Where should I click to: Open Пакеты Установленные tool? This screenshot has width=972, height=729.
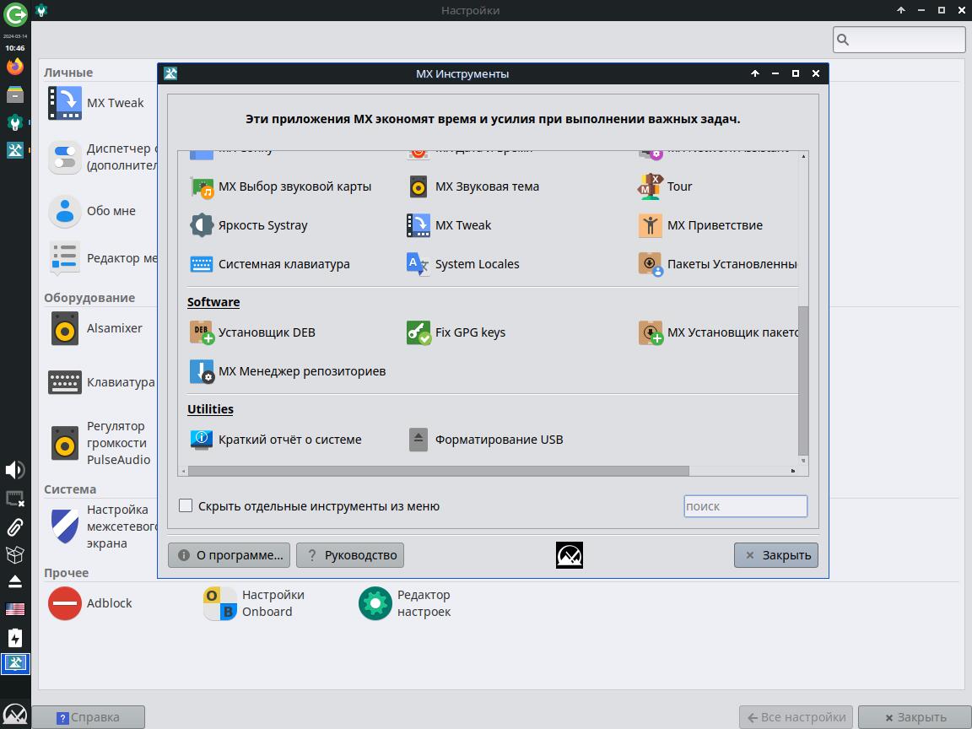point(717,264)
